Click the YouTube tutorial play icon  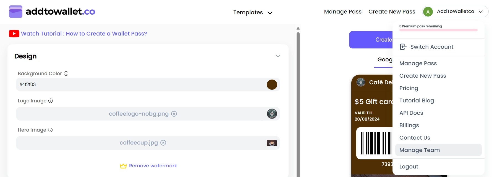point(14,34)
